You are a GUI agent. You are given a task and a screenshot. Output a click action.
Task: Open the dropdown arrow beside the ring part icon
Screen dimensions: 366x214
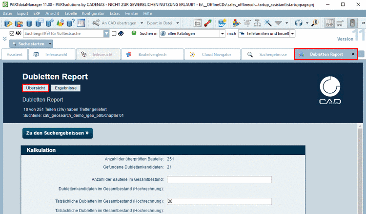point(307,23)
